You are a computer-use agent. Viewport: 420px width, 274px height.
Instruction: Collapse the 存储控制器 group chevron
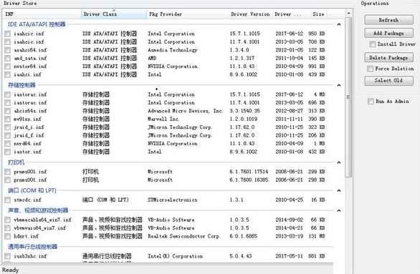pyautogui.click(x=339, y=85)
